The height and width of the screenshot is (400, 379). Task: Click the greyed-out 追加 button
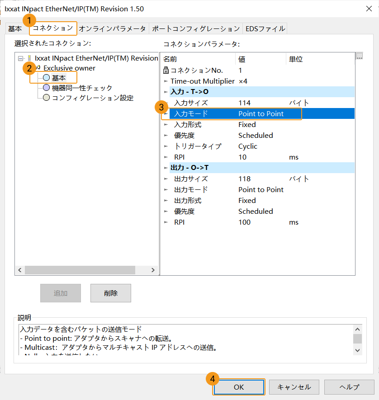[61, 293]
